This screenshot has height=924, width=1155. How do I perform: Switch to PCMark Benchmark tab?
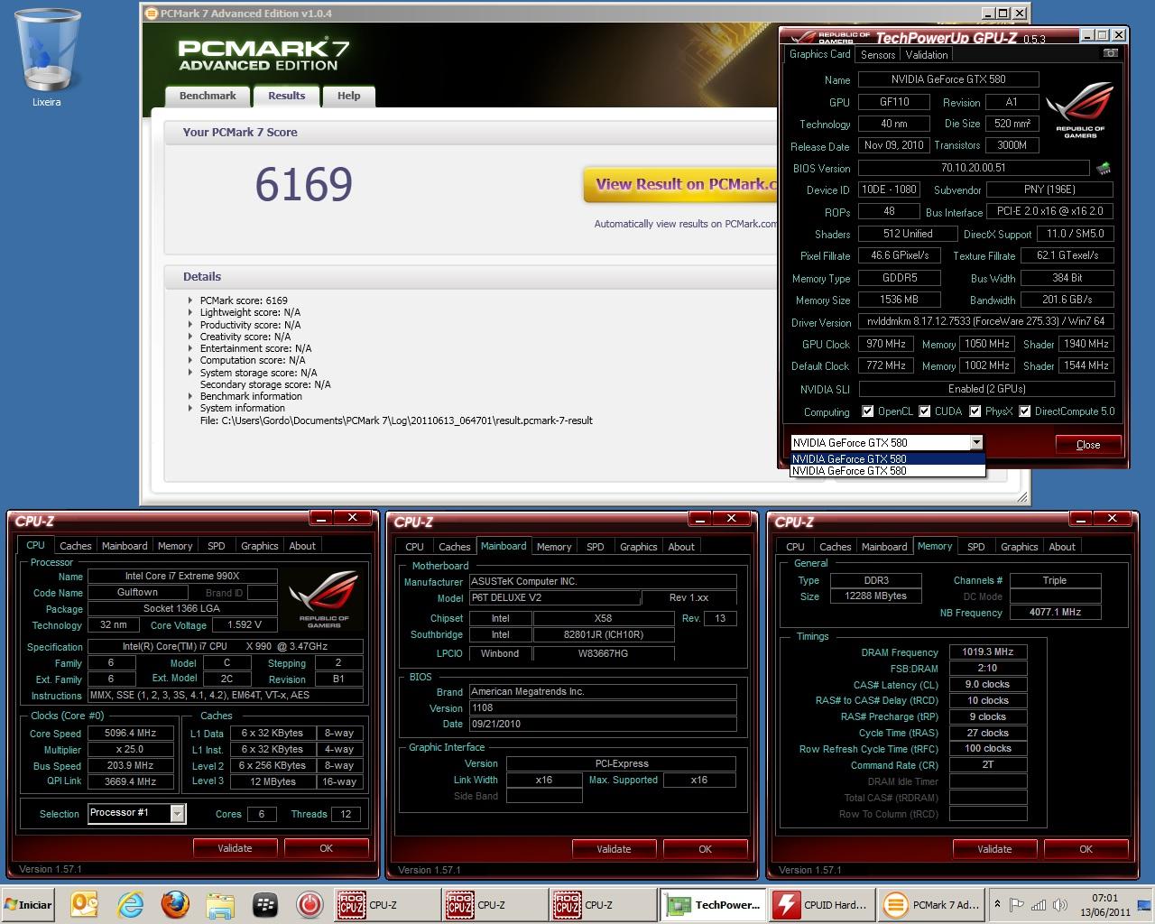pyautogui.click(x=208, y=96)
